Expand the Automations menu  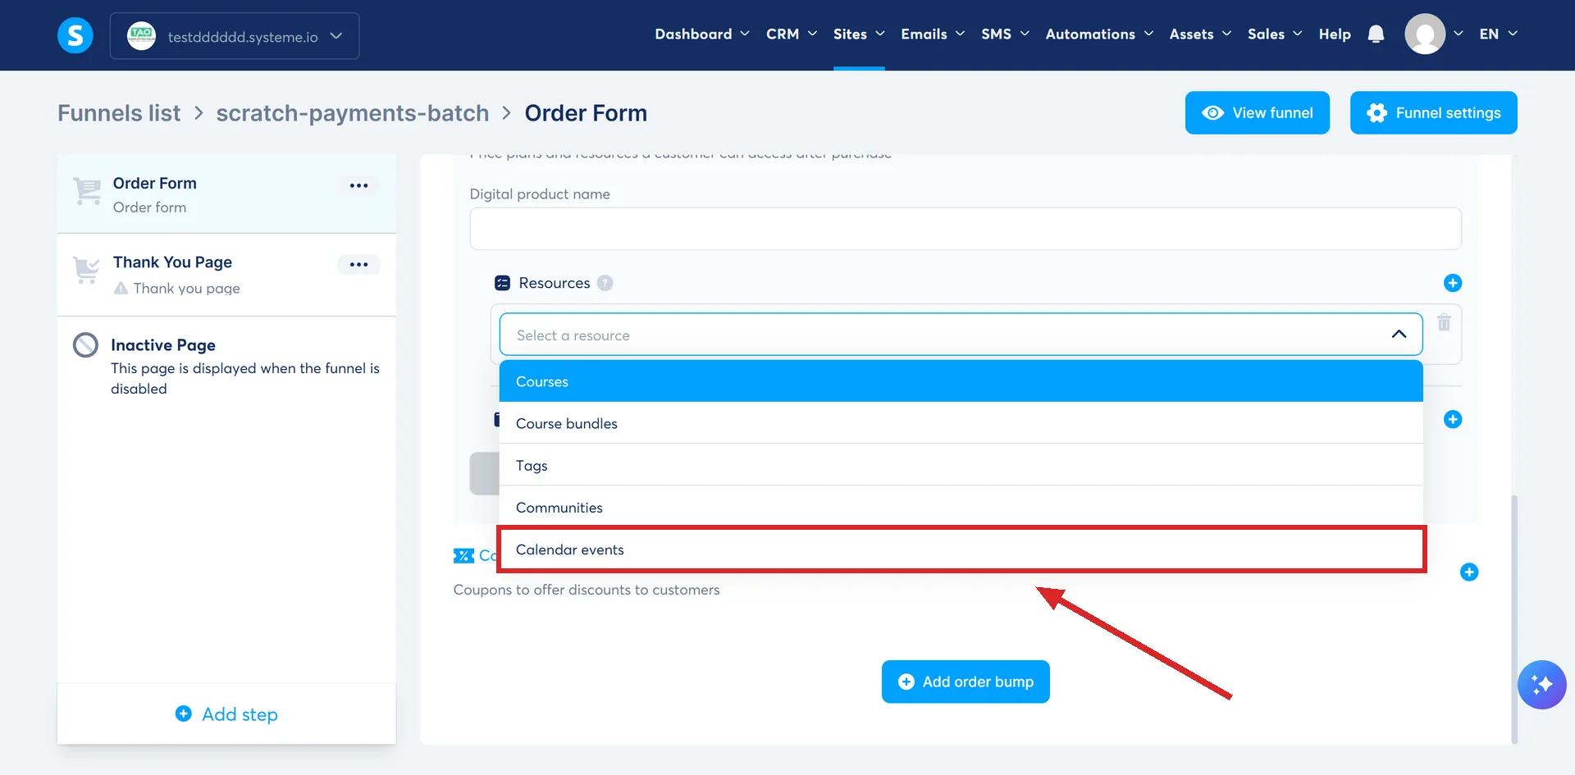(x=1099, y=34)
